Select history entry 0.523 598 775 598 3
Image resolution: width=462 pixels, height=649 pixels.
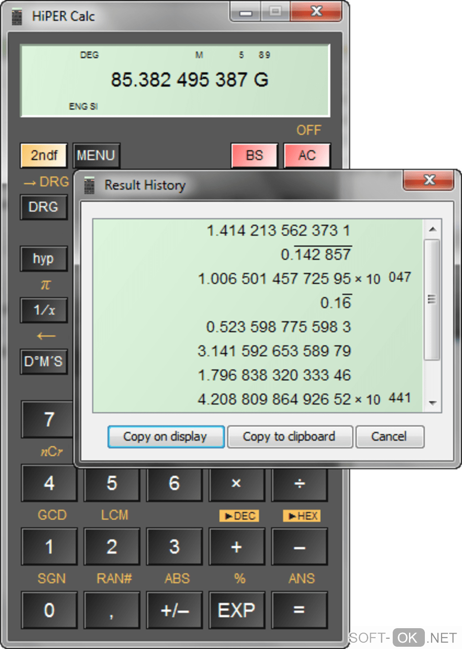[x=257, y=327]
